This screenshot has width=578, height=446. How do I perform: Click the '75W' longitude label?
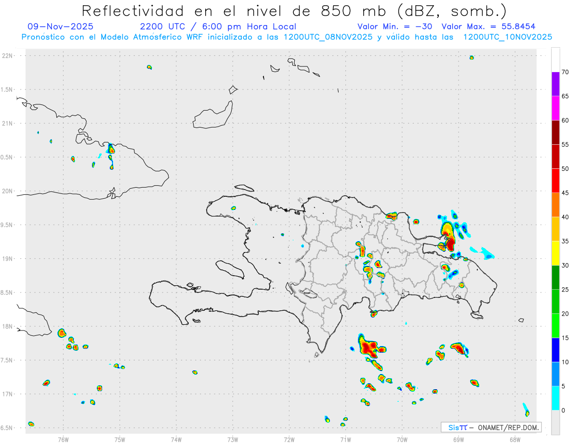click(x=120, y=439)
